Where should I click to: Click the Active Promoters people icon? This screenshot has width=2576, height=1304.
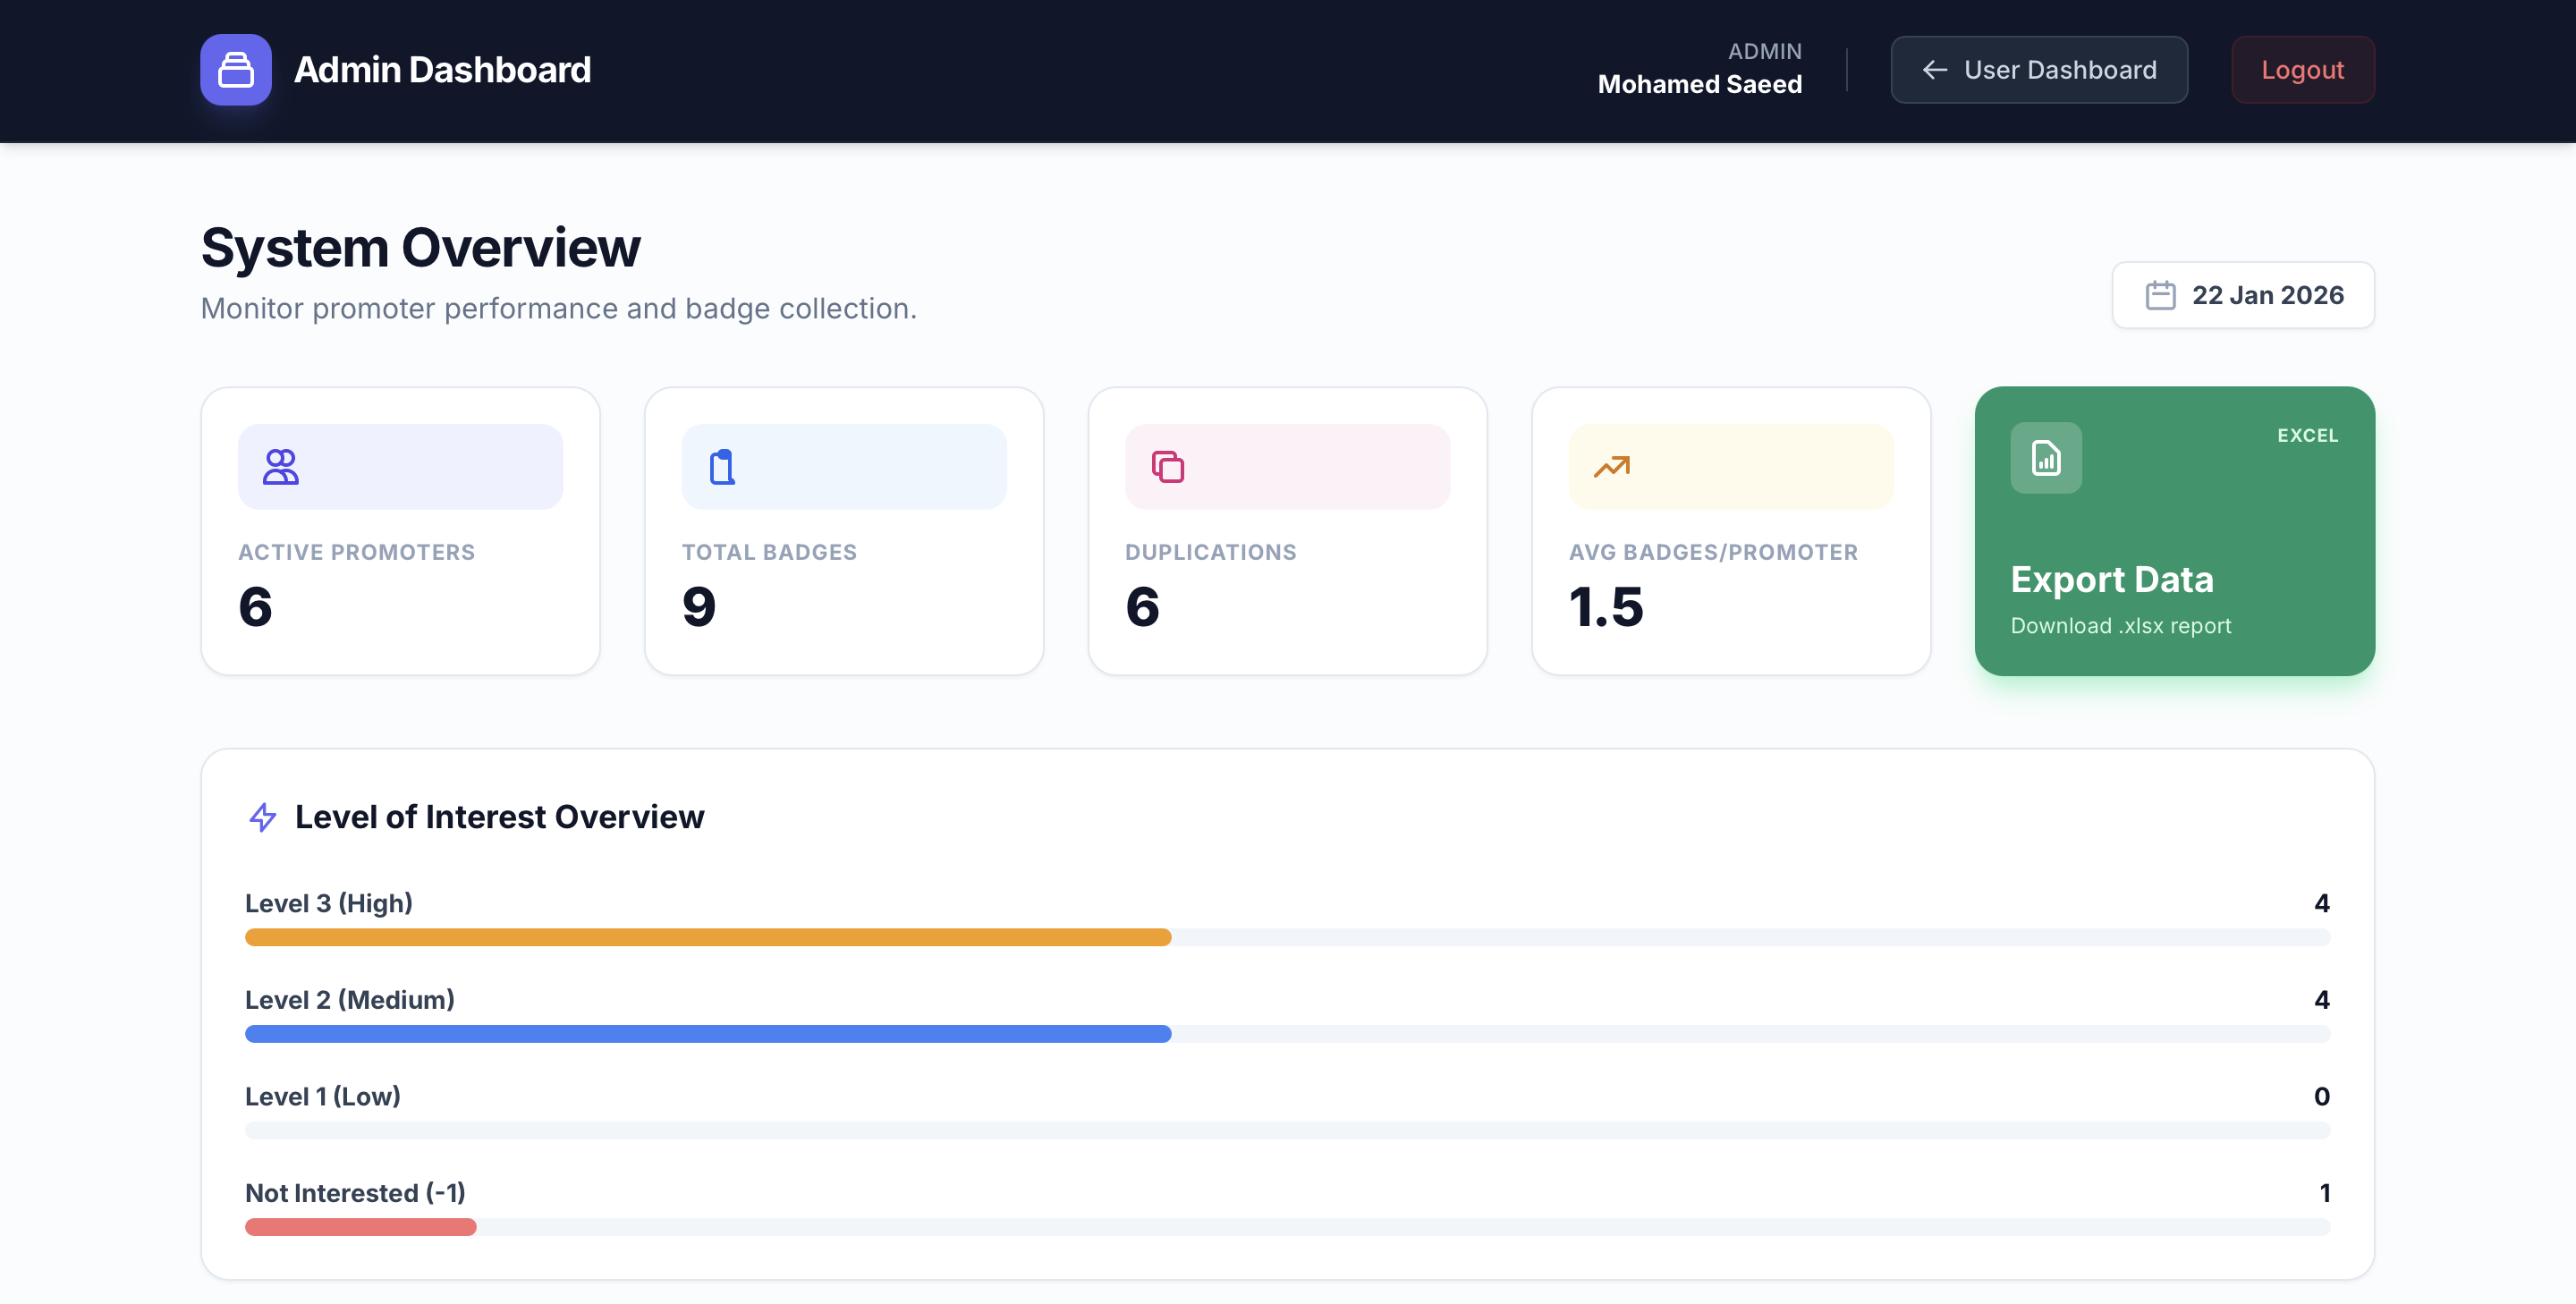280,465
